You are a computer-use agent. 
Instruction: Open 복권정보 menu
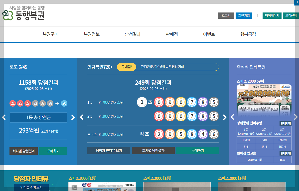coord(92,34)
